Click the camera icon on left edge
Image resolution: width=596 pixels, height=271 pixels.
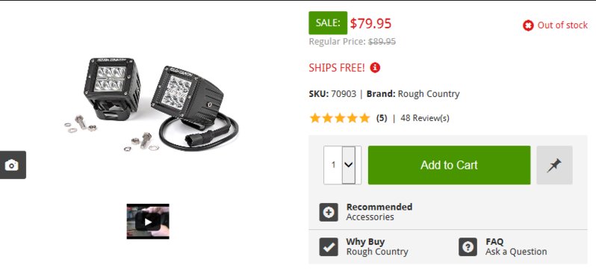[x=13, y=165]
